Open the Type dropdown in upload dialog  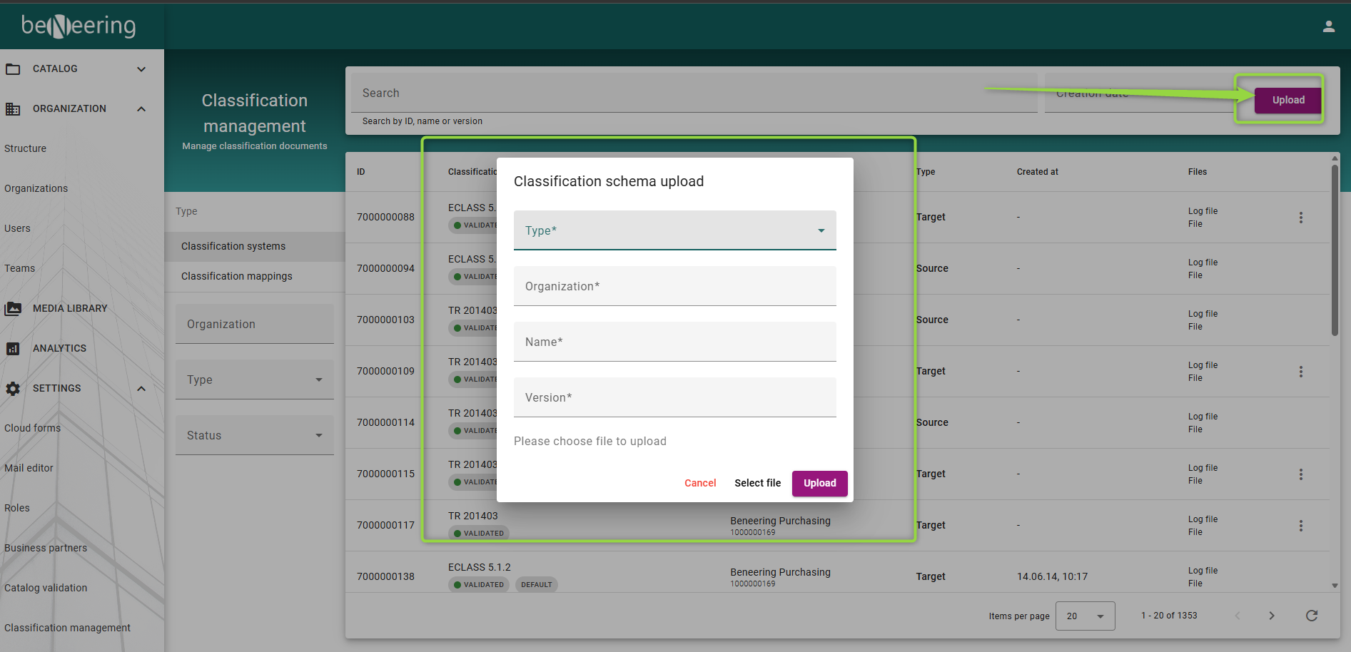pyautogui.click(x=674, y=230)
